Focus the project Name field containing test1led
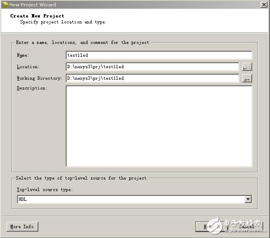Image resolution: width=270 pixels, height=238 pixels. point(159,55)
